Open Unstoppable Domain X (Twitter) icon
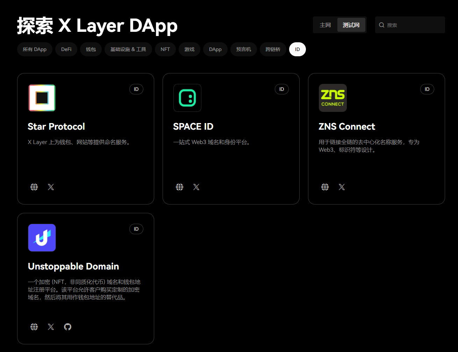Image resolution: width=458 pixels, height=352 pixels. (x=51, y=327)
